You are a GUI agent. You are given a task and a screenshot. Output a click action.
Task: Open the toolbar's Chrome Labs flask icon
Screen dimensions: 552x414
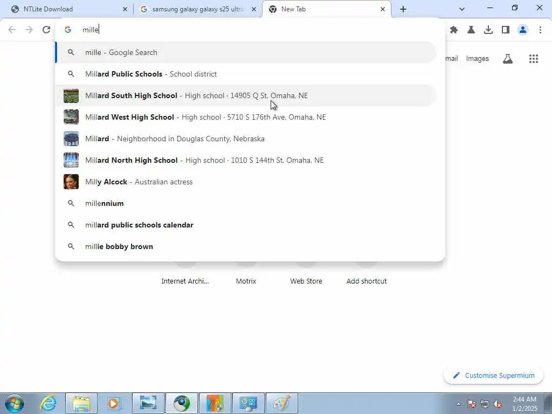point(471,30)
